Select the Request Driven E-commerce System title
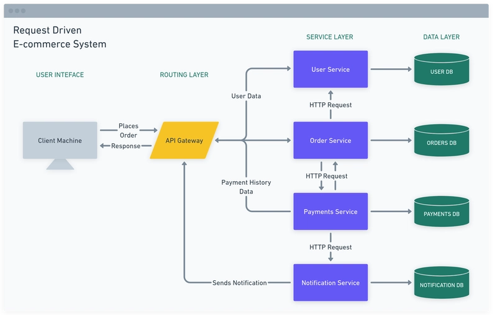Image resolution: width=497 pixels, height=315 pixels. [60, 37]
